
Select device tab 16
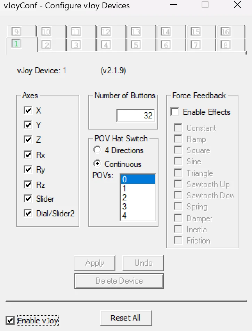(226, 32)
